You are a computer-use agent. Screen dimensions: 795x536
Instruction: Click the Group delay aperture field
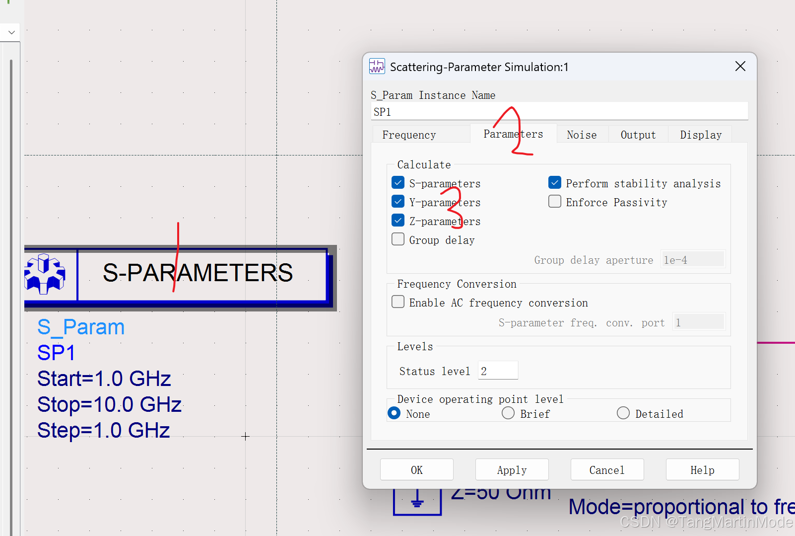pyautogui.click(x=693, y=260)
